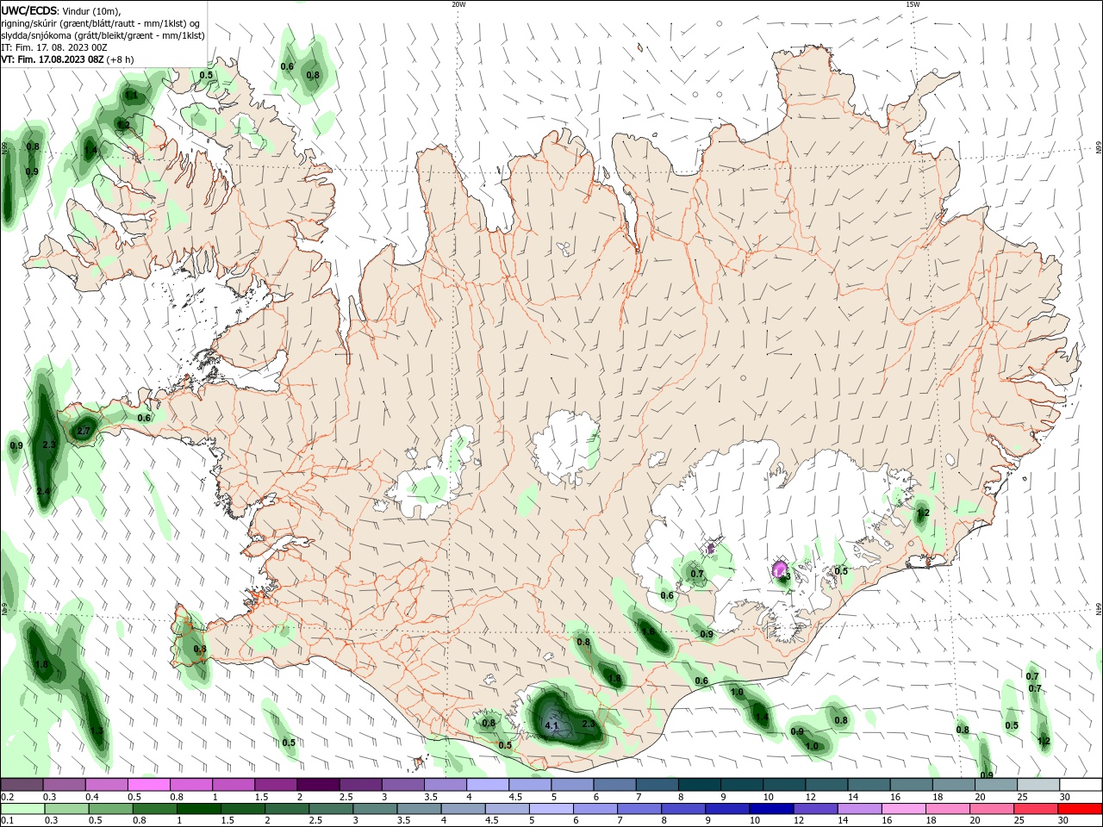The image size is (1103, 827).
Task: Pick the light pink 16 swatch, lower scale
Action: pos(904,809)
